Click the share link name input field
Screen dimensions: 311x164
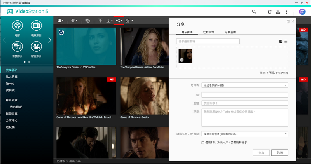pyautogui.click(x=208, y=41)
